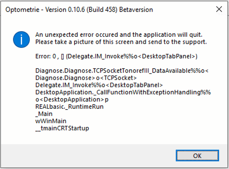Click the __tmainCRTStartup stack entry
The image size is (229, 169).
[x=62, y=128]
